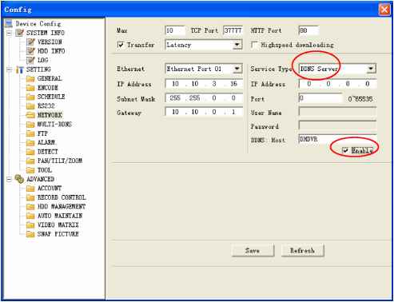
Task: Click the RS232 folder icon
Action: (30, 106)
